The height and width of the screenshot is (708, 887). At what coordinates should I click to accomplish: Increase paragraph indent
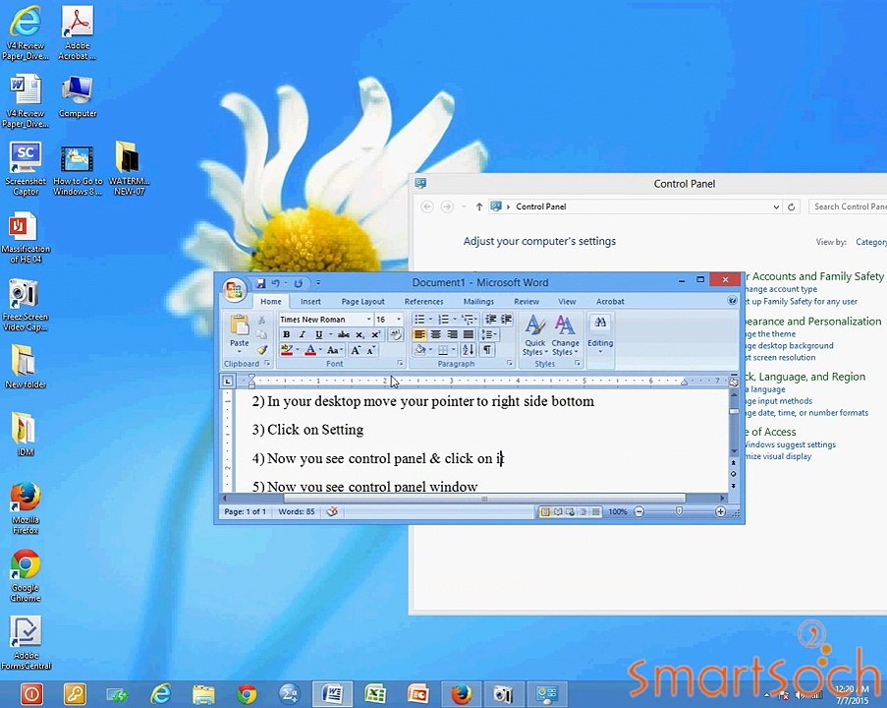pos(506,320)
